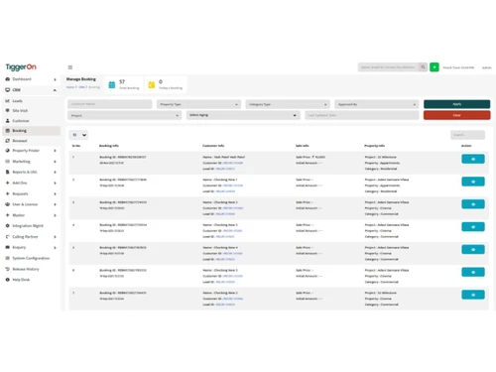Open the Master sidebar menu
Screen dimensions: 496x372
tap(32, 215)
